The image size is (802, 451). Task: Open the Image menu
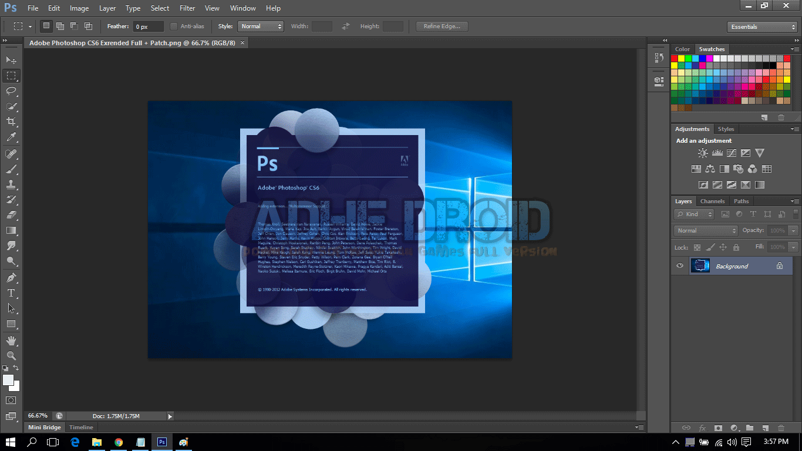(x=79, y=8)
